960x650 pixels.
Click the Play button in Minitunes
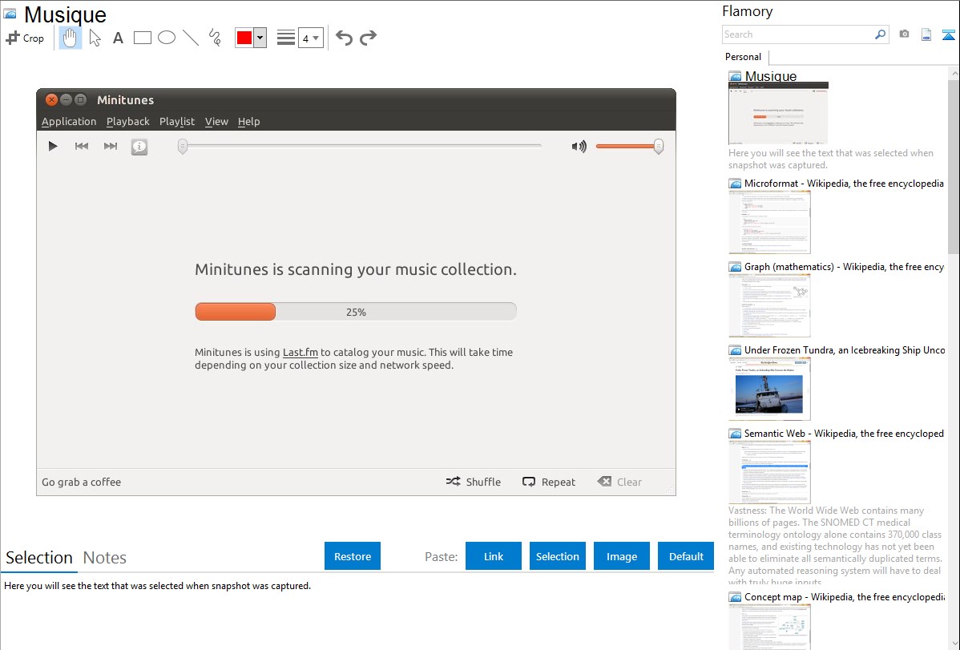[x=53, y=146]
